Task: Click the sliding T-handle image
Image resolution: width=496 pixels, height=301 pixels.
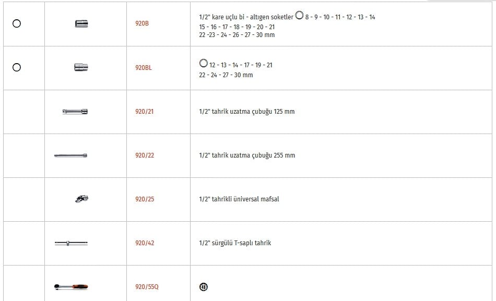Action: [71, 243]
